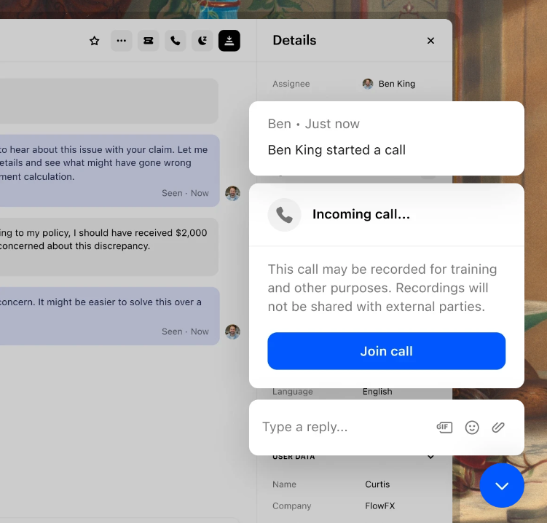Click the agent avatar beside first message
This screenshot has height=523, width=547.
(232, 193)
